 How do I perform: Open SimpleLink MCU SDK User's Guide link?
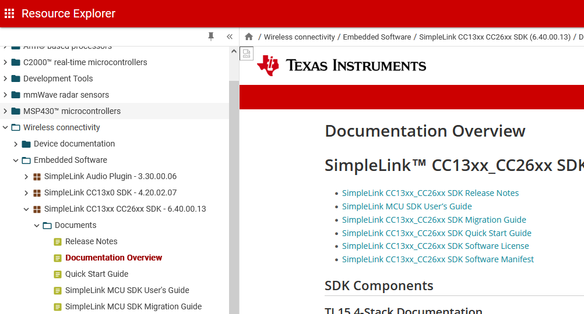click(407, 206)
